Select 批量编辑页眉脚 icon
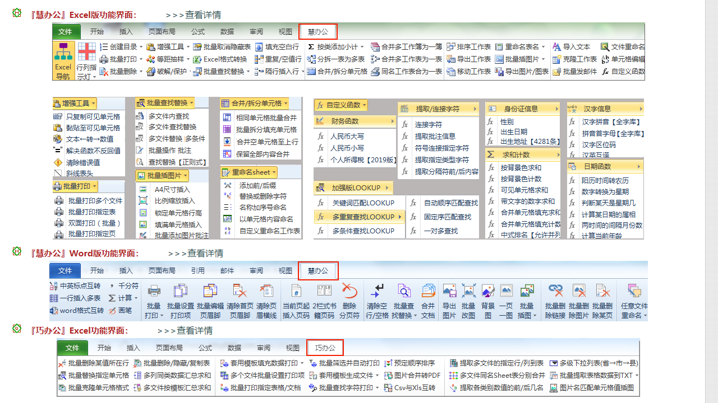718x403 pixels. pos(210,301)
